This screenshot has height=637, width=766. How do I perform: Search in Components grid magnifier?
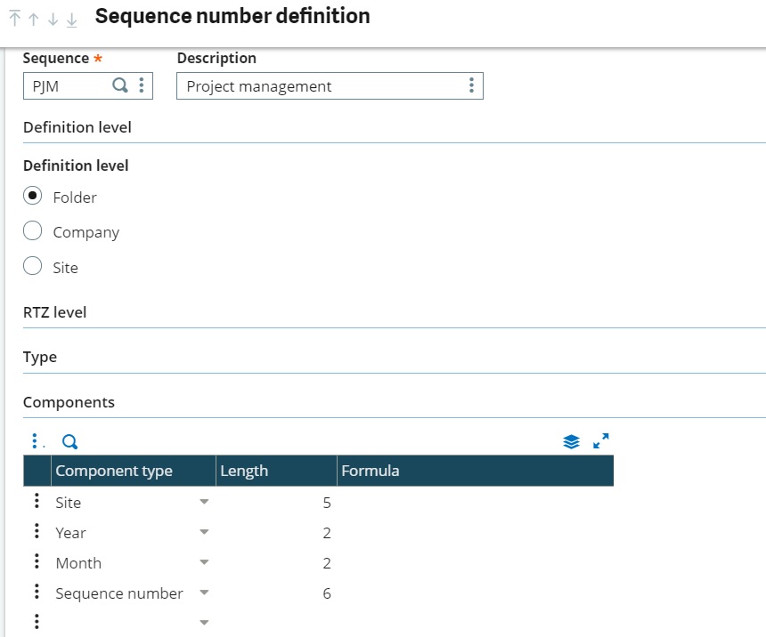point(69,442)
